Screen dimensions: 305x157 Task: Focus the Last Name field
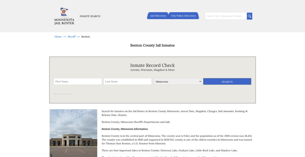tap(128, 82)
